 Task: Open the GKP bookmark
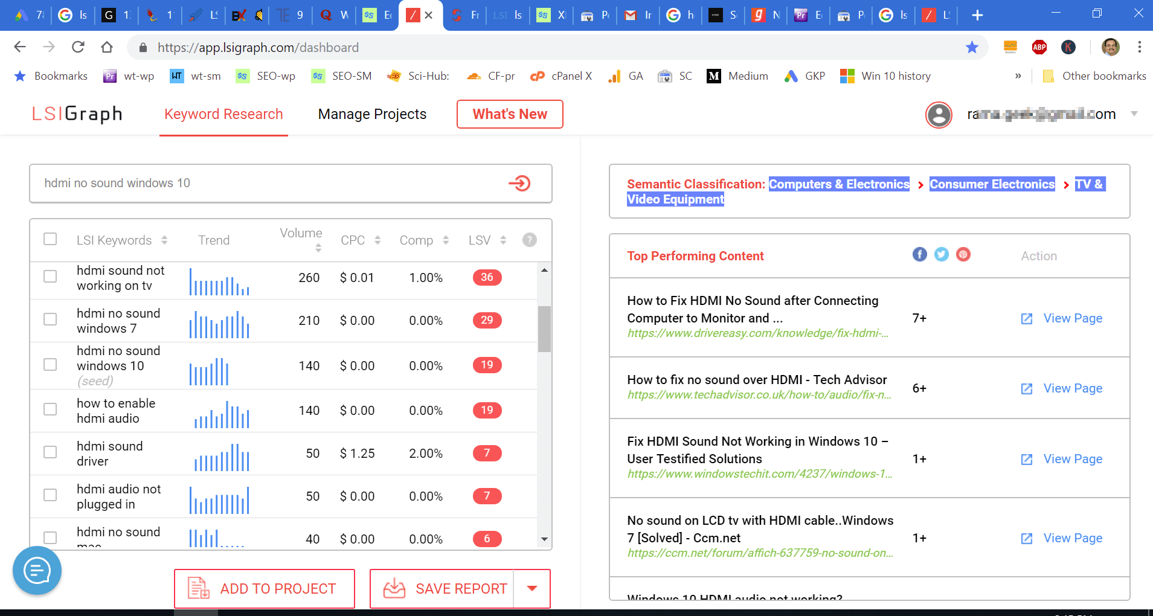(805, 76)
